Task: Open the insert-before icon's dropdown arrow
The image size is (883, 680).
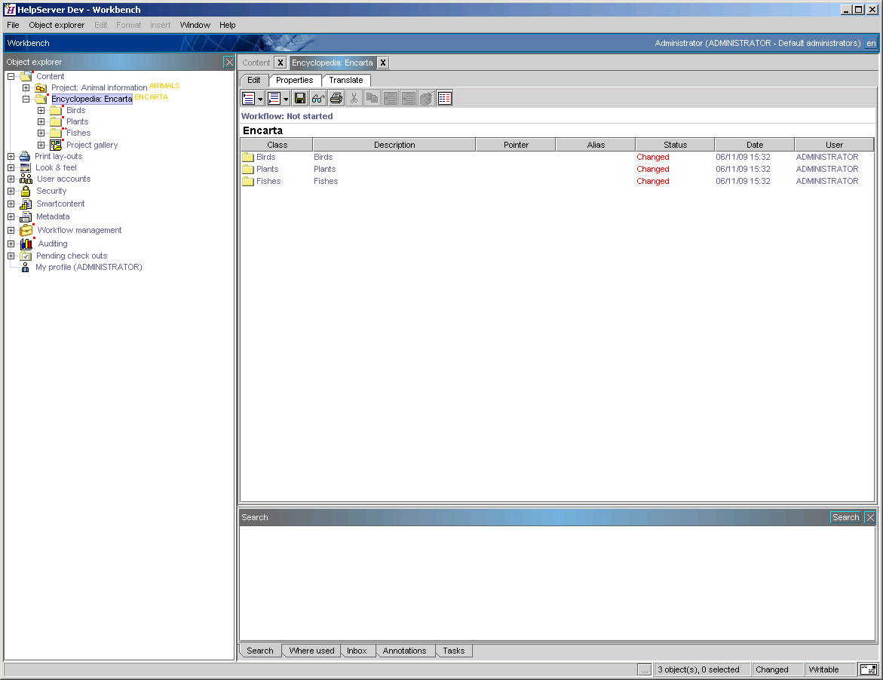Action: click(260, 99)
